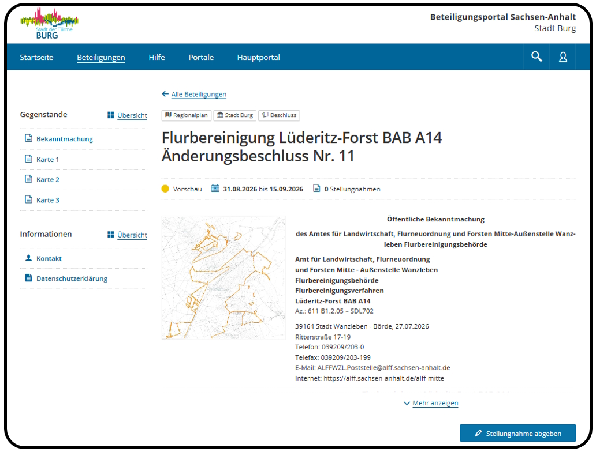Click the icon in the Beschluss tag

point(265,115)
